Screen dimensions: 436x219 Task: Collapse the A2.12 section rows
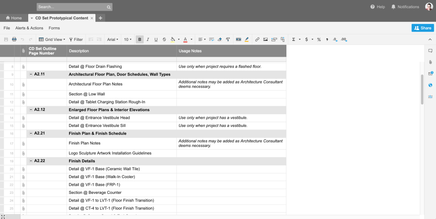pos(31,110)
